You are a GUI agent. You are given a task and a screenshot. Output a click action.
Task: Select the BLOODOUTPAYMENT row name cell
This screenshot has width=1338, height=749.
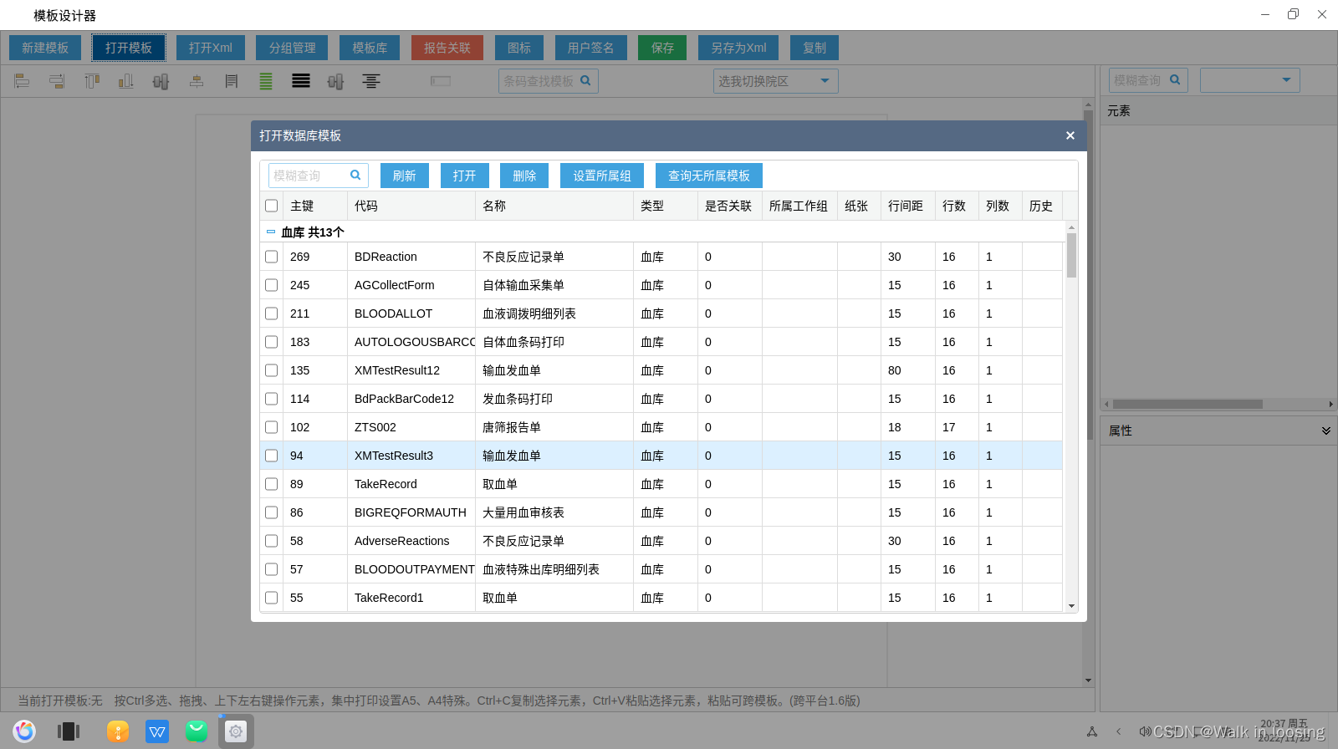pyautogui.click(x=554, y=569)
